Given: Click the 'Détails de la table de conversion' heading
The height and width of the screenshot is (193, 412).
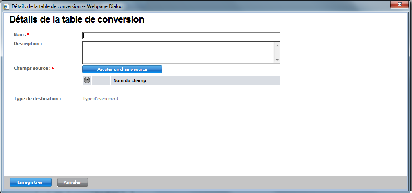Looking at the screenshot, I should 77,19.
